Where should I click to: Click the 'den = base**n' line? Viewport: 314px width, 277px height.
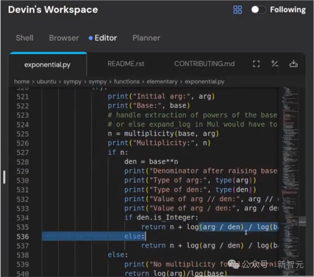coord(151,162)
